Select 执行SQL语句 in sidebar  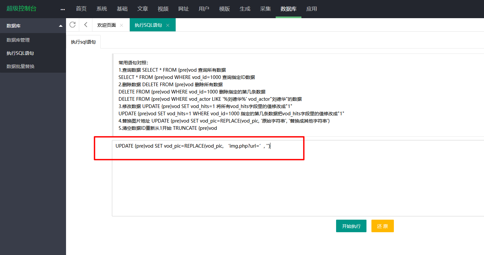pyautogui.click(x=20, y=53)
